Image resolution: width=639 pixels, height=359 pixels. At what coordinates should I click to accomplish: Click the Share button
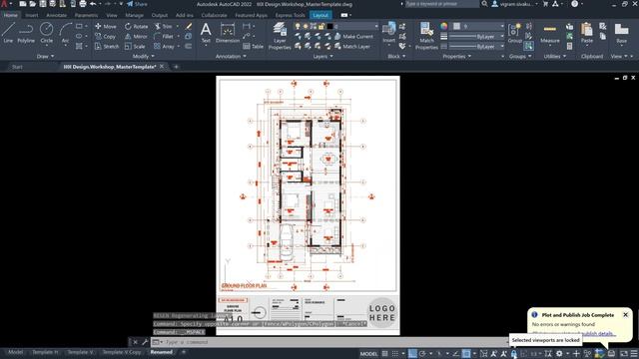pyautogui.click(x=138, y=4)
